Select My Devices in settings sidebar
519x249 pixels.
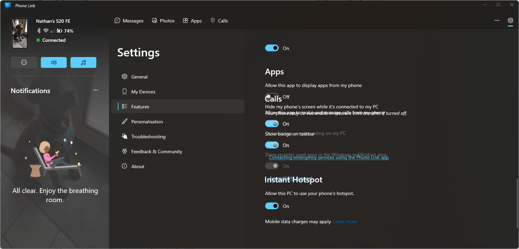click(x=178, y=92)
